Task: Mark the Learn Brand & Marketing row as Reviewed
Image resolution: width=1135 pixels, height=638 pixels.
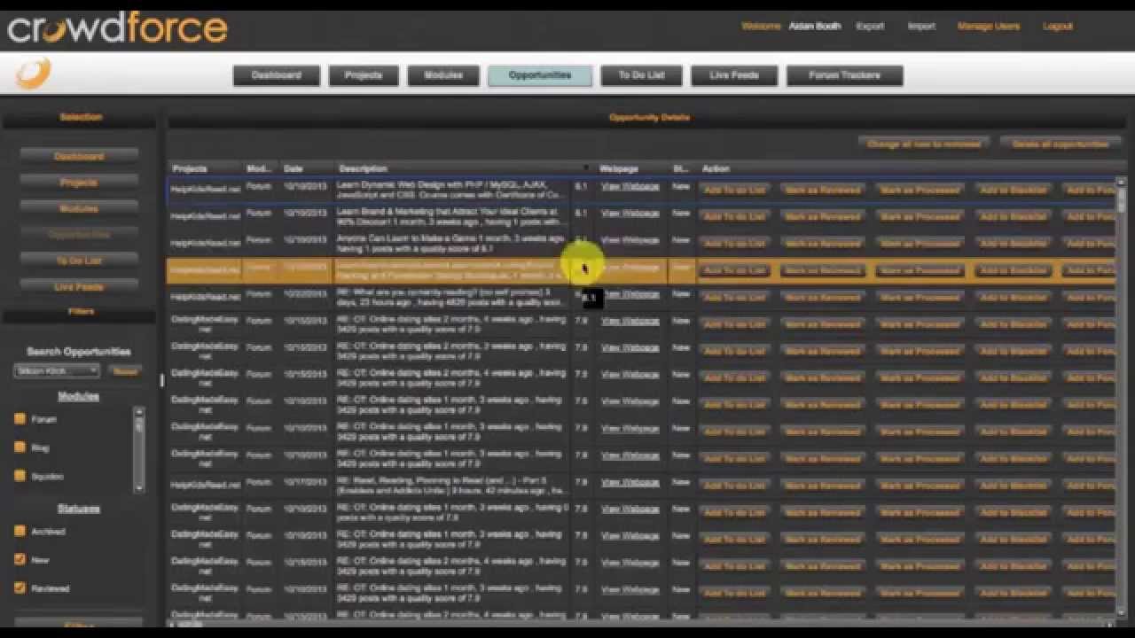Action: [822, 216]
